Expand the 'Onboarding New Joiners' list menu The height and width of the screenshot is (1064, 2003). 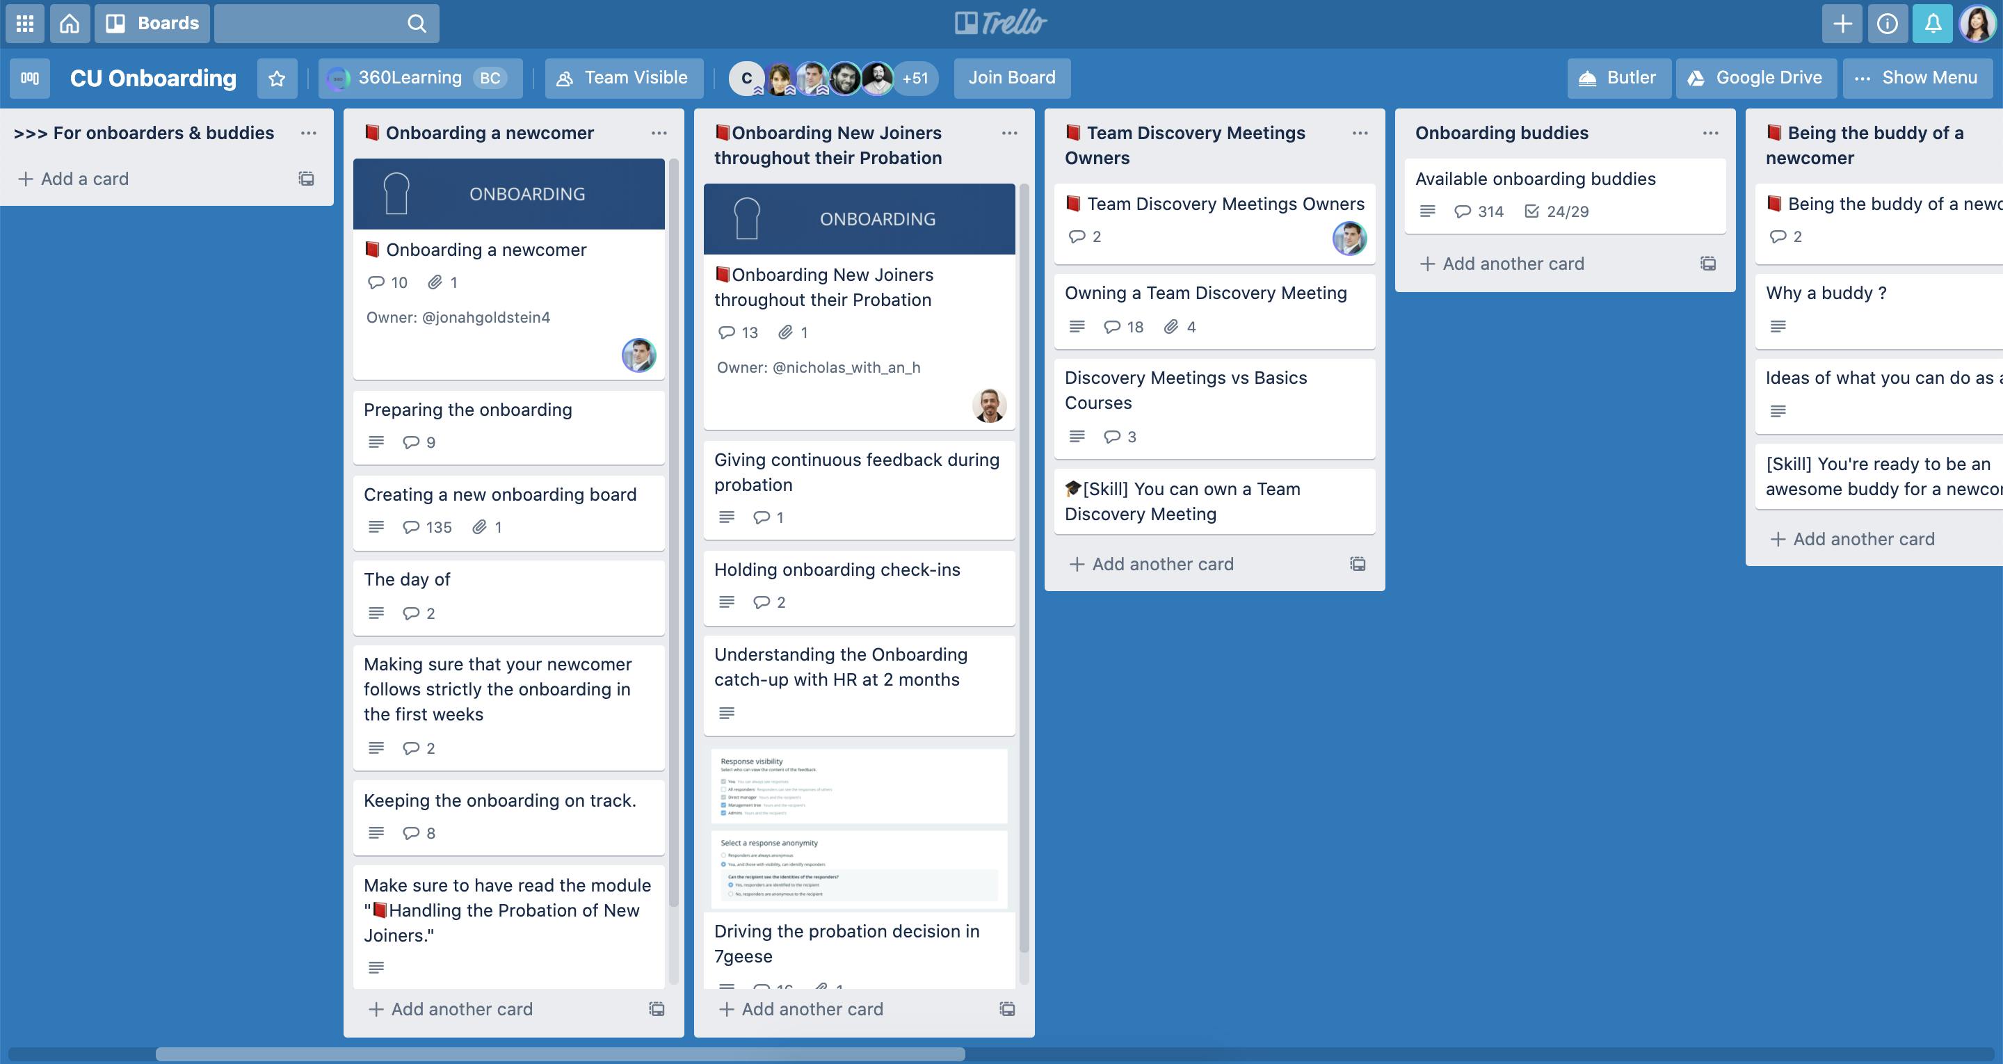click(x=1008, y=131)
